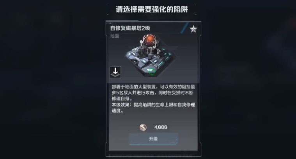Click the 部署于地面的大型装置 description line
296x159 pixels.
click(133, 87)
